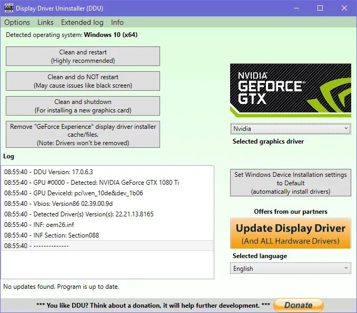
Task: Expand the English language dropdown
Action: click(x=291, y=268)
